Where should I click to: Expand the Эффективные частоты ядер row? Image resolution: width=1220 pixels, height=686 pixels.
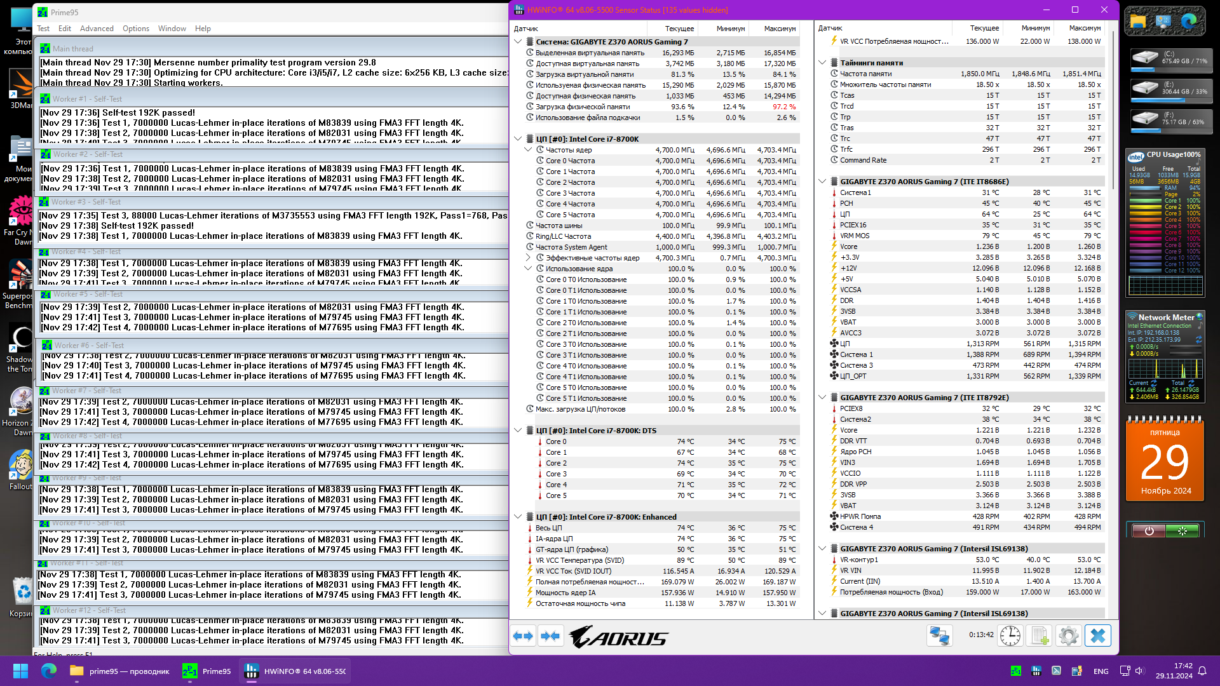coord(528,258)
